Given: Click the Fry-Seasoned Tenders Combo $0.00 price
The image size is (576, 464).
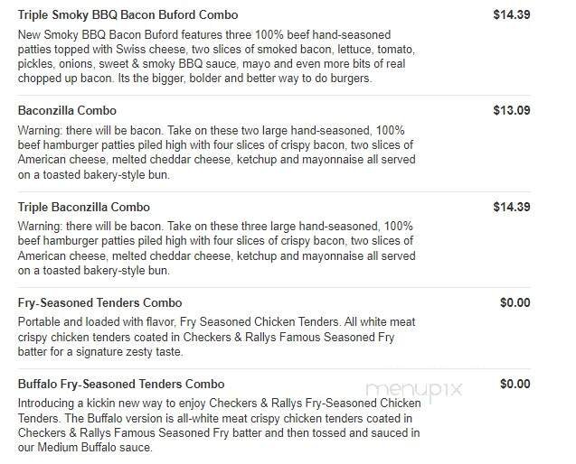Looking at the screenshot, I should click(515, 303).
